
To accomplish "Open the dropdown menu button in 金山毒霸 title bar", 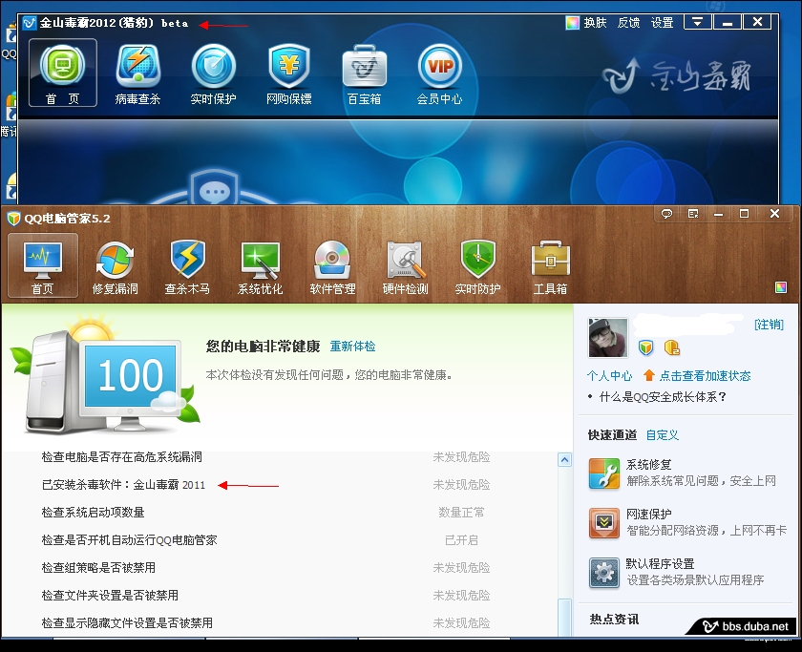I will tap(698, 22).
